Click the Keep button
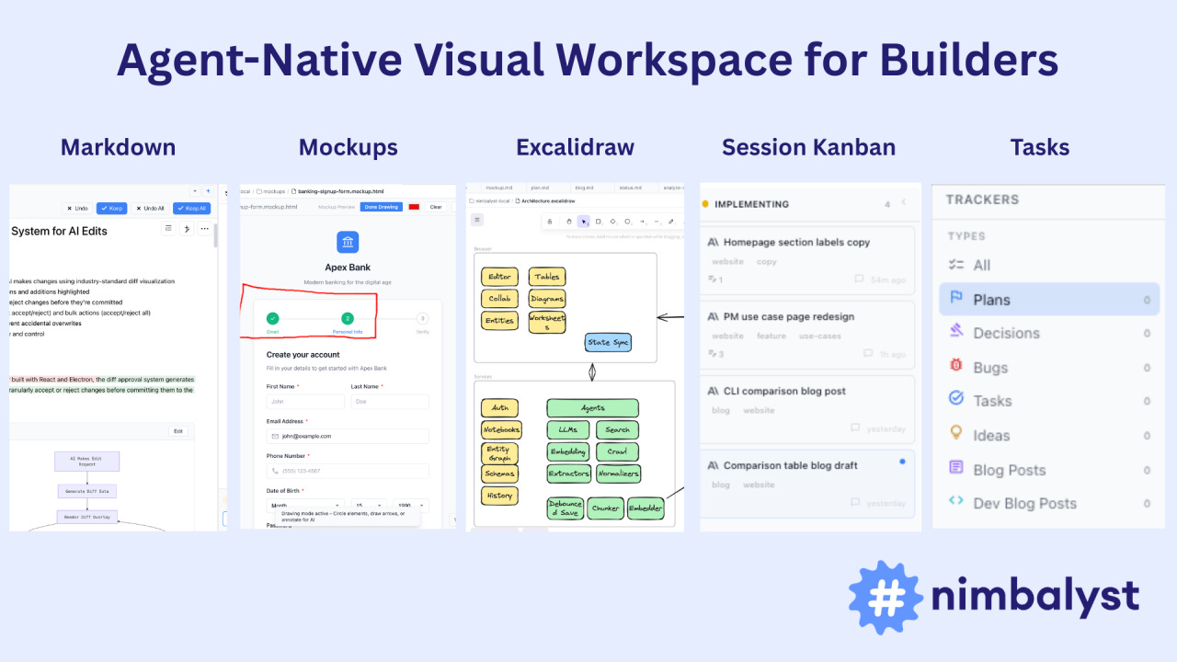Screen dimensions: 1177x662 point(111,209)
